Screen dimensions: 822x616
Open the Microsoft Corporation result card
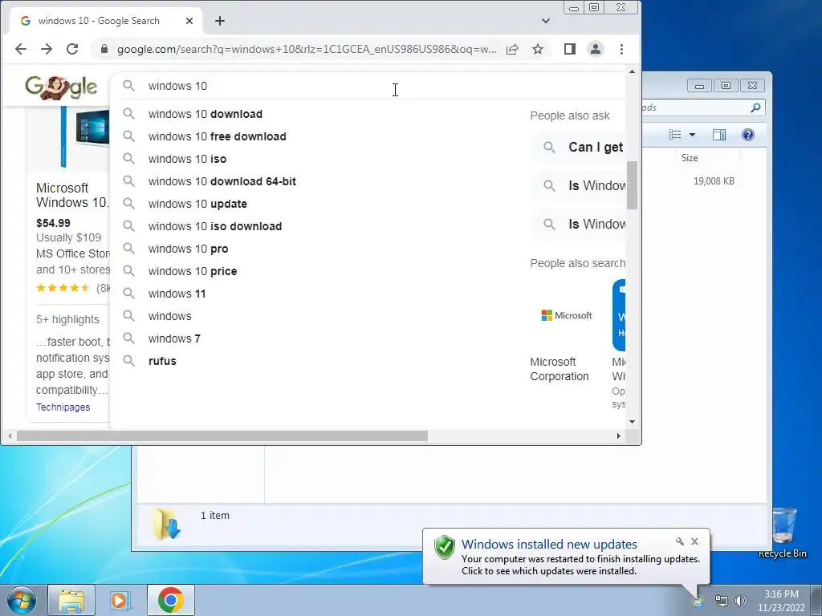[x=567, y=332]
